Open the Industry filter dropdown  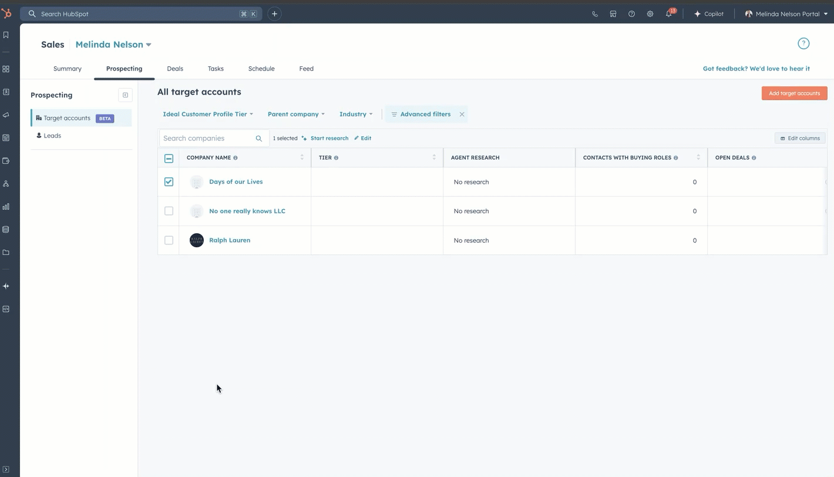(355, 114)
